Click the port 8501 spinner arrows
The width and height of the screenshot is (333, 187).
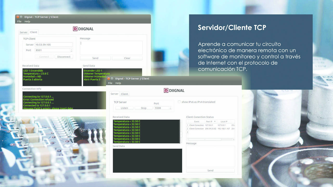point(71,50)
